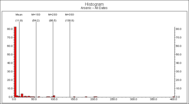
Task: Select the small red bar near 150.0
Action: (74, 97)
